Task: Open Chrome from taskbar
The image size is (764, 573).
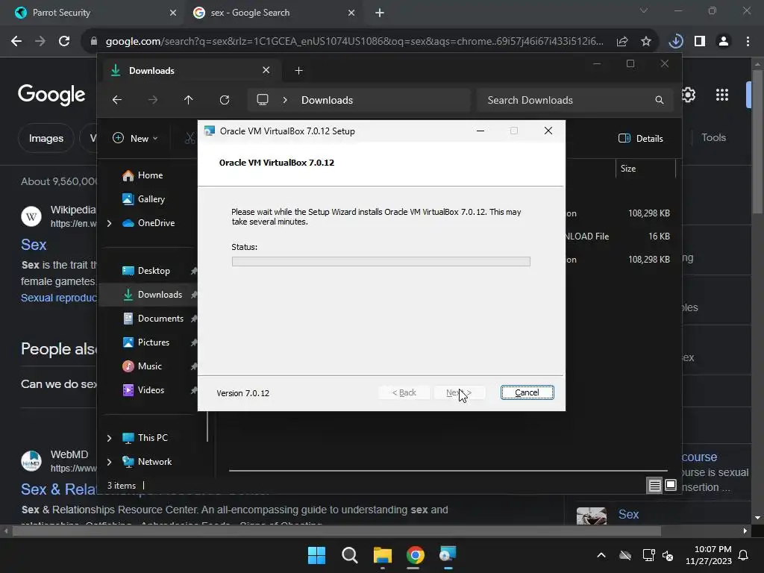Action: coord(415,555)
